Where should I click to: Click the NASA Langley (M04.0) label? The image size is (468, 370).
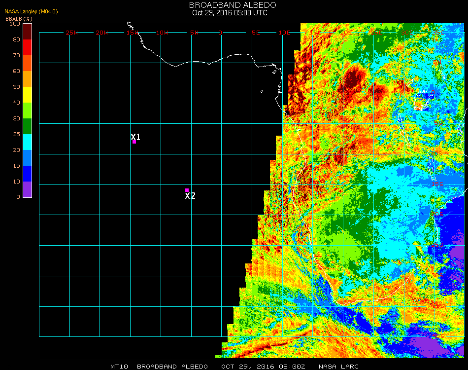pyautogui.click(x=31, y=11)
